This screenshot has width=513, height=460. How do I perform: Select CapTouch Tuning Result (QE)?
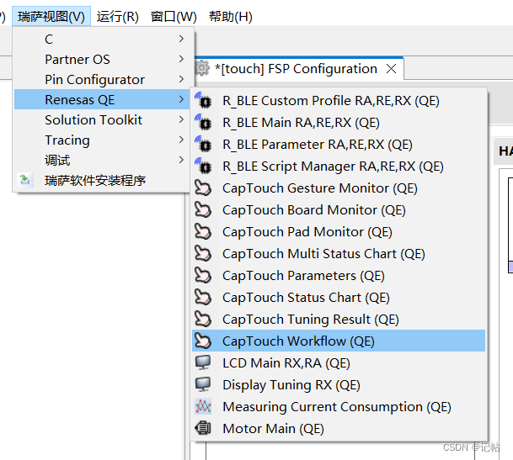click(310, 320)
